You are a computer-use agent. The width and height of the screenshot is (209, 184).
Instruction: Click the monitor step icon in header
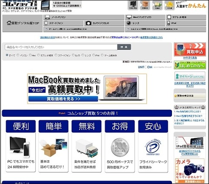click(x=133, y=6)
